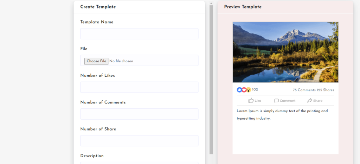
Task: Click the Number of Share text field
Action: (139, 141)
